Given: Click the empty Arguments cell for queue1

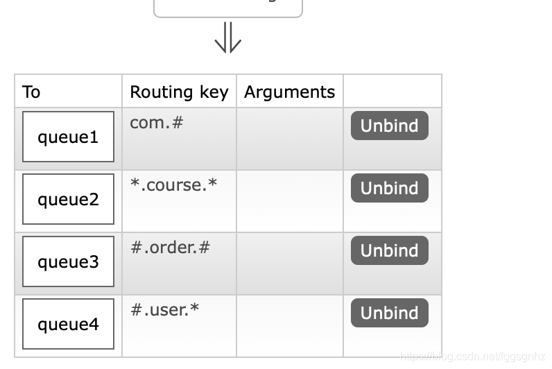Looking at the screenshot, I should [290, 139].
